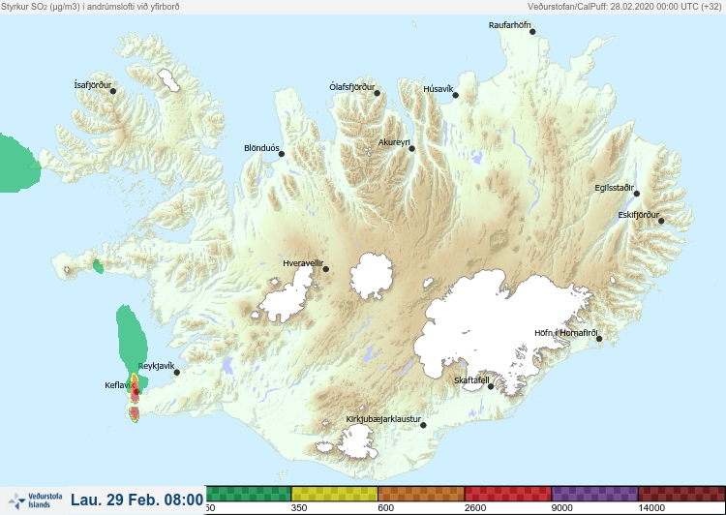Click the Höfn í Hornafirði marker dot
Screen dimensions: 726x515
599,339
